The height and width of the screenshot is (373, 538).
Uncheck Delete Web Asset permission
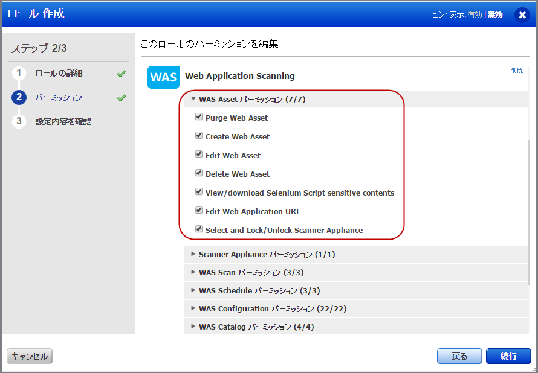199,173
